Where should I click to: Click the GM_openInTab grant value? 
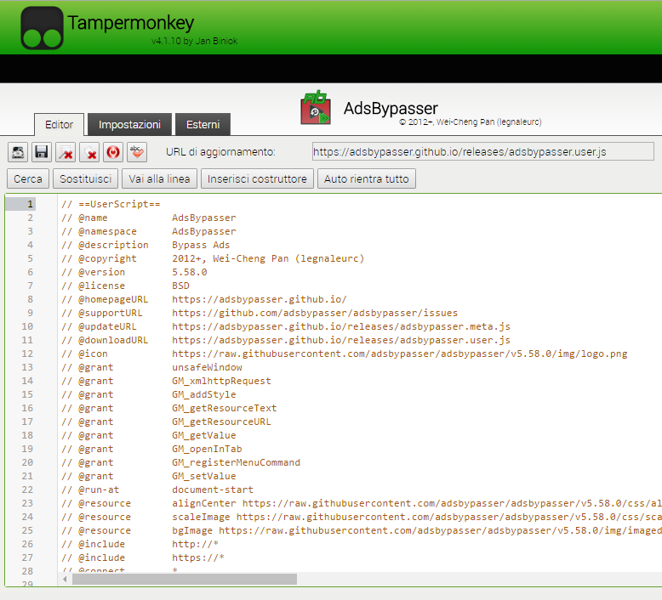point(207,449)
